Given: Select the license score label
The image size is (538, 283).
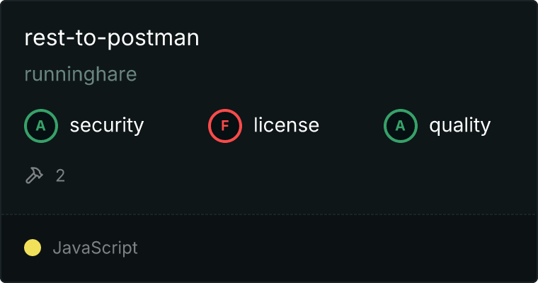Looking at the screenshot, I should [287, 125].
